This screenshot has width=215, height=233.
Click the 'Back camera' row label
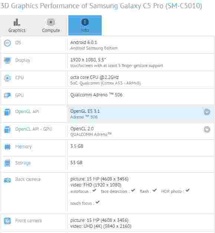[28, 179]
